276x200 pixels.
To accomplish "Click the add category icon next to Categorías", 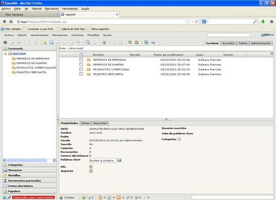I will tap(179, 139).
